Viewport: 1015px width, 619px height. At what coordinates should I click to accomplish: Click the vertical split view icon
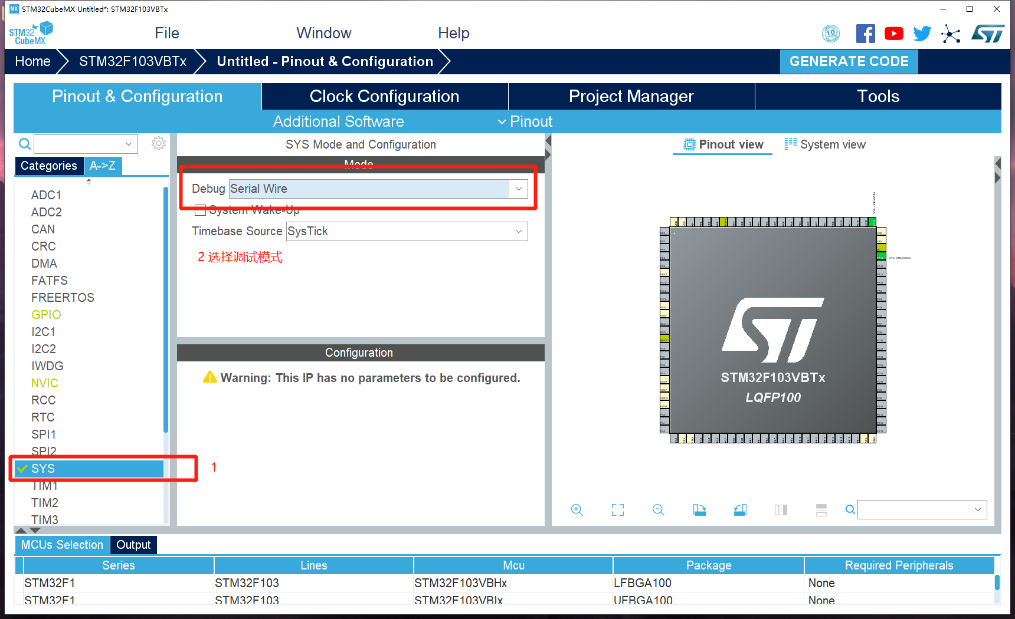tap(781, 510)
